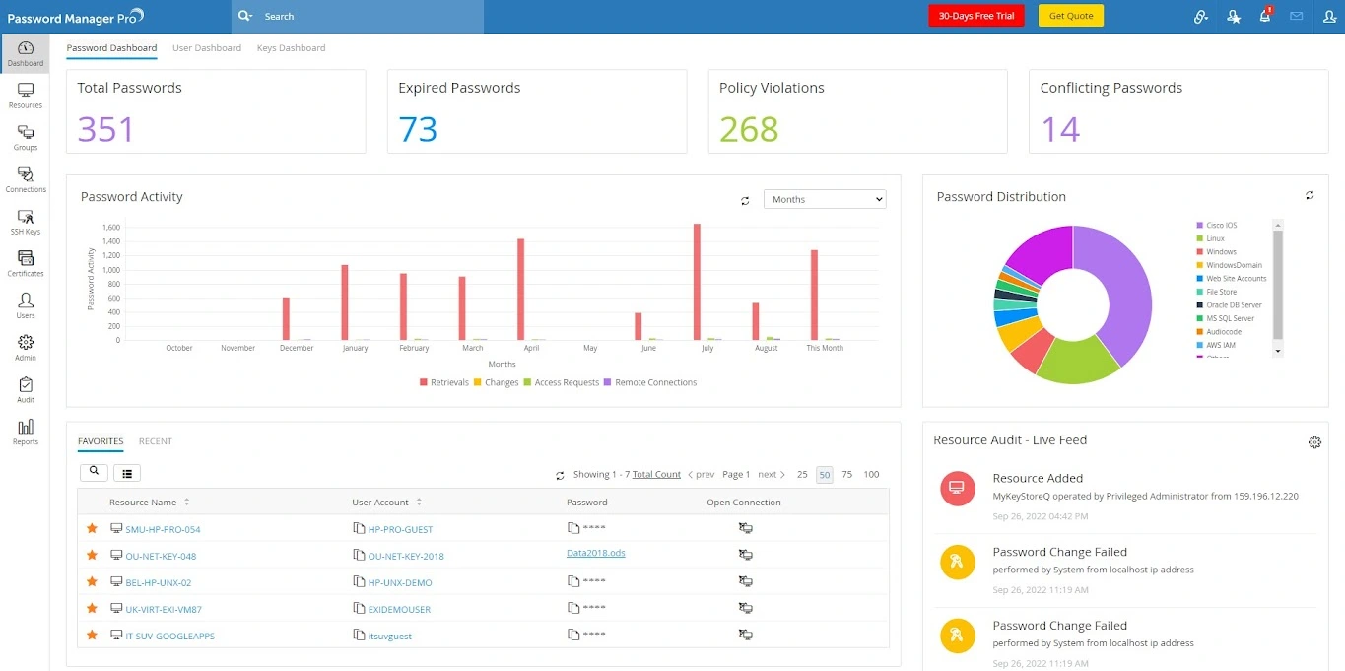Refresh the Password Distribution chart
Screen dimensions: 1345x671
pyautogui.click(x=1310, y=196)
